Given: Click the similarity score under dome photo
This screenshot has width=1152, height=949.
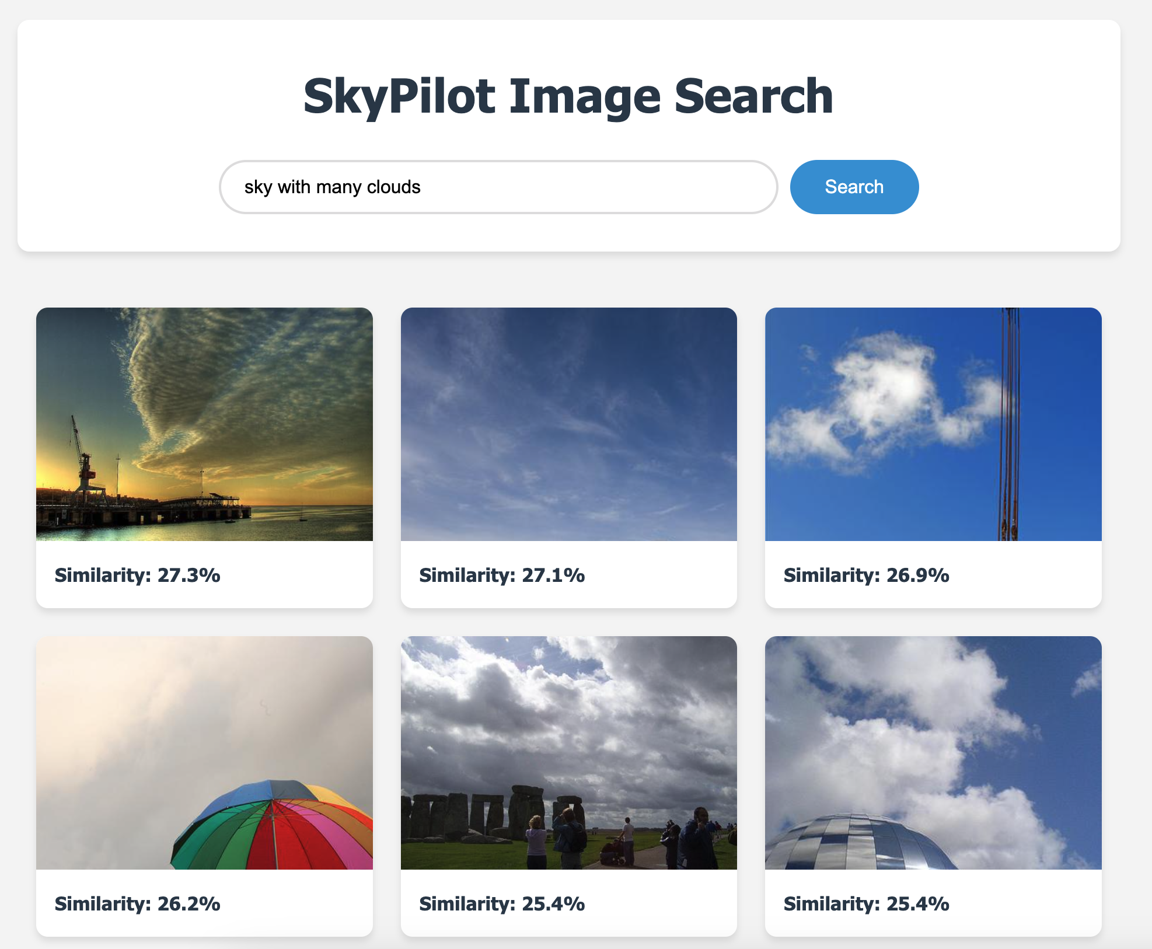Looking at the screenshot, I should coord(867,904).
